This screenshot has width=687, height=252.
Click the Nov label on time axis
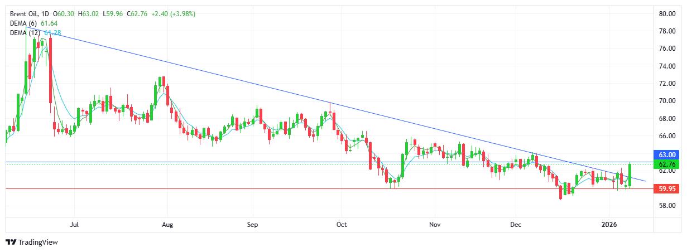tap(435, 225)
